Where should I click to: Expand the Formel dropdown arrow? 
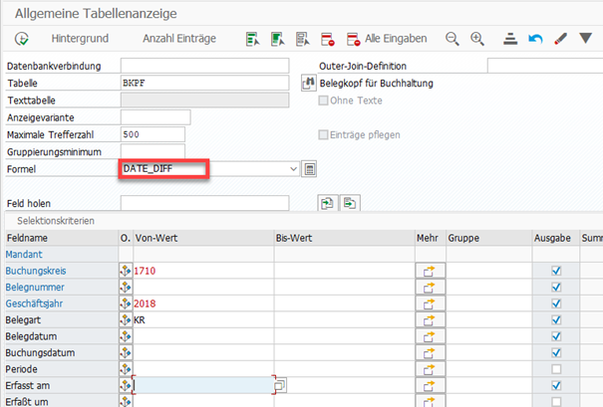[x=292, y=169]
